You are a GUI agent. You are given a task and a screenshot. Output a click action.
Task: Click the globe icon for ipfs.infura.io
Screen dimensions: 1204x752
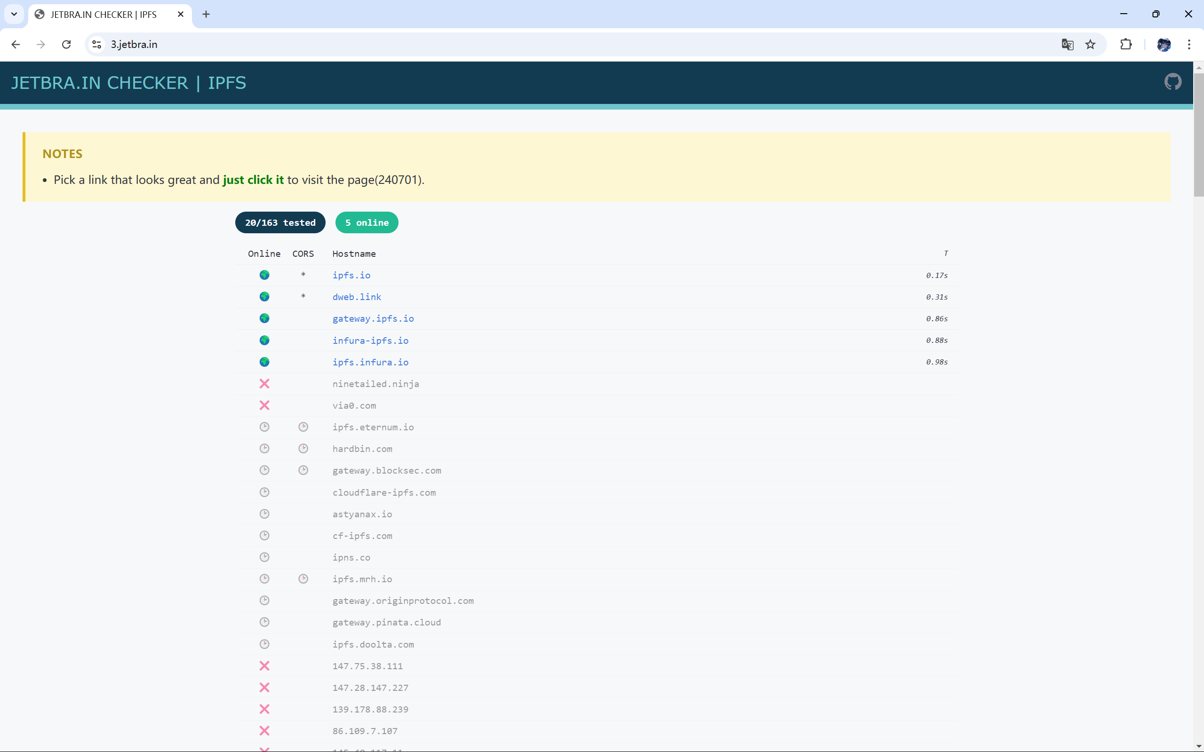pos(265,362)
